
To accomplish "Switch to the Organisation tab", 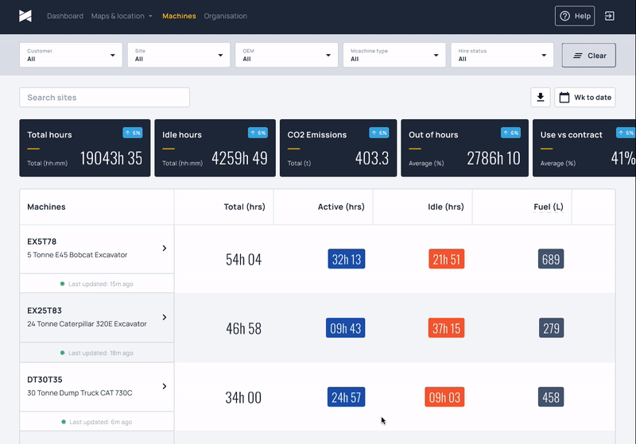I will (225, 16).
